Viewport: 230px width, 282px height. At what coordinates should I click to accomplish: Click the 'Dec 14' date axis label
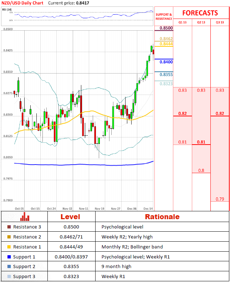pos(148,208)
